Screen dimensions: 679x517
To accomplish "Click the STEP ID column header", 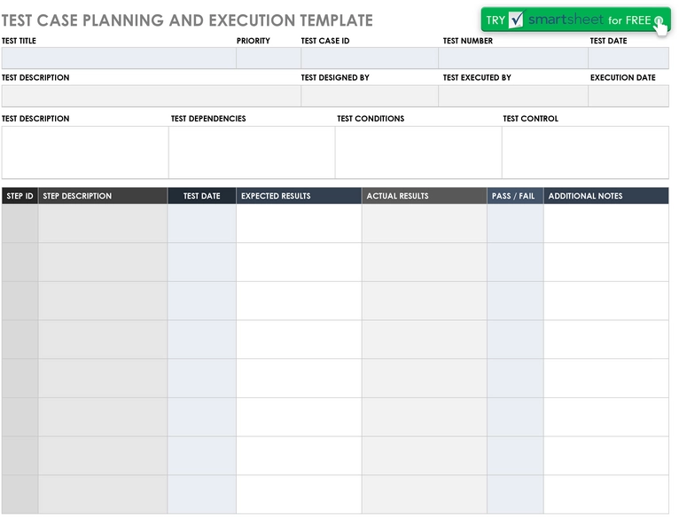I will (x=20, y=196).
